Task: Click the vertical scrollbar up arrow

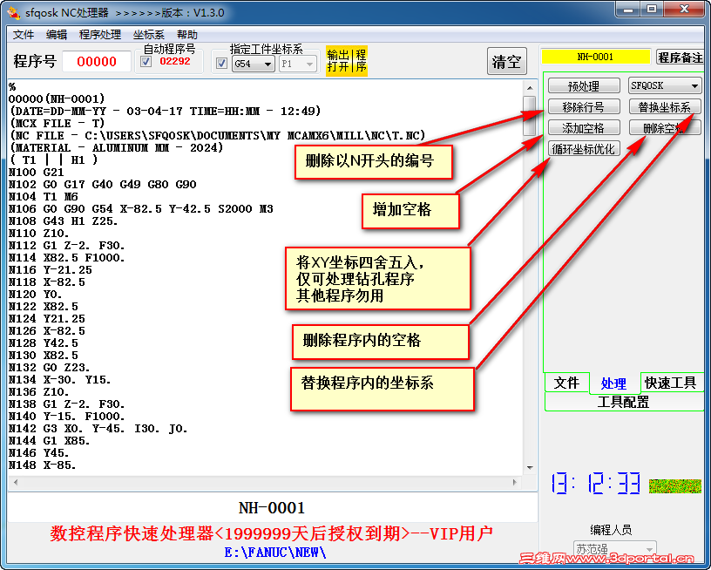Action: click(x=530, y=87)
